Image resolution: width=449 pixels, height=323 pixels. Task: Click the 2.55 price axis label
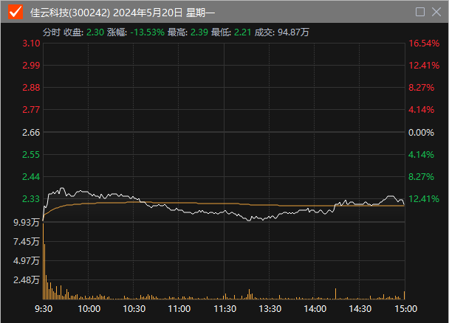[x=31, y=155]
